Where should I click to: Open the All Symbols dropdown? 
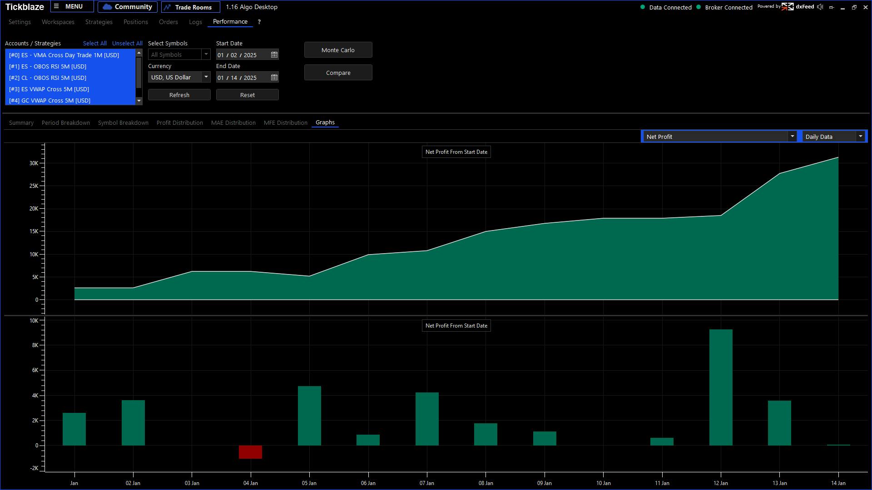pyautogui.click(x=179, y=54)
